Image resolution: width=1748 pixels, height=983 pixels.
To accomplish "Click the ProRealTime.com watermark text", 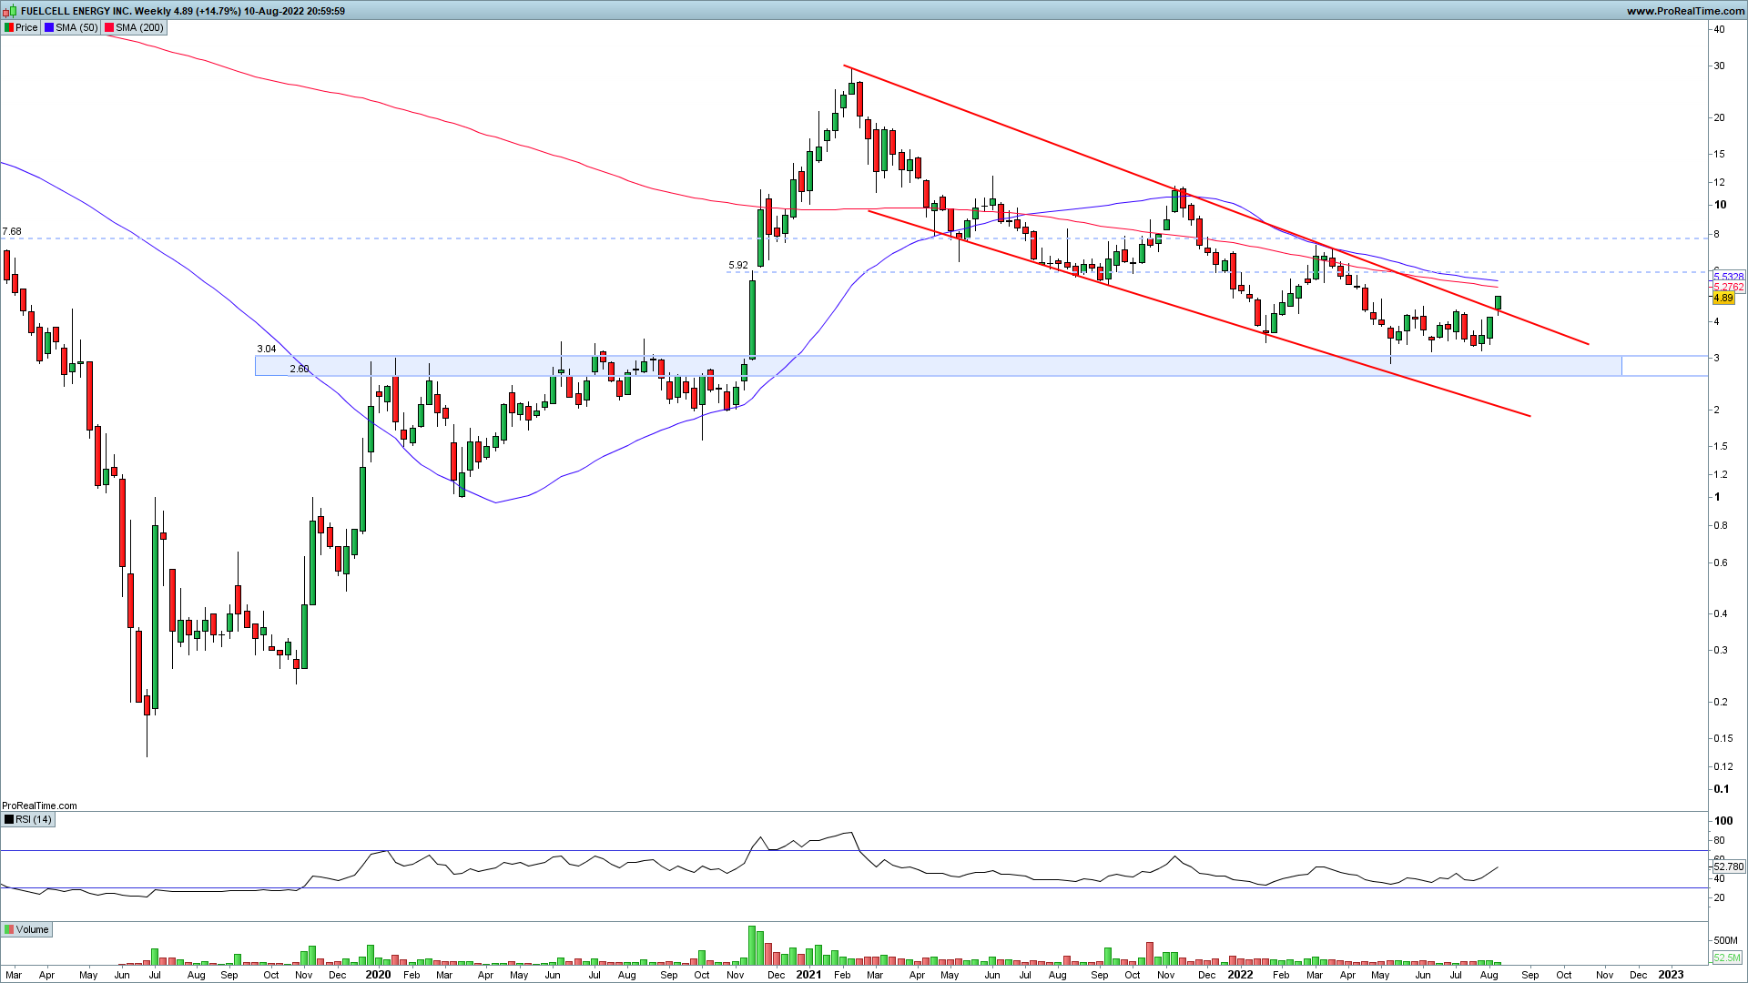I will pyautogui.click(x=39, y=806).
